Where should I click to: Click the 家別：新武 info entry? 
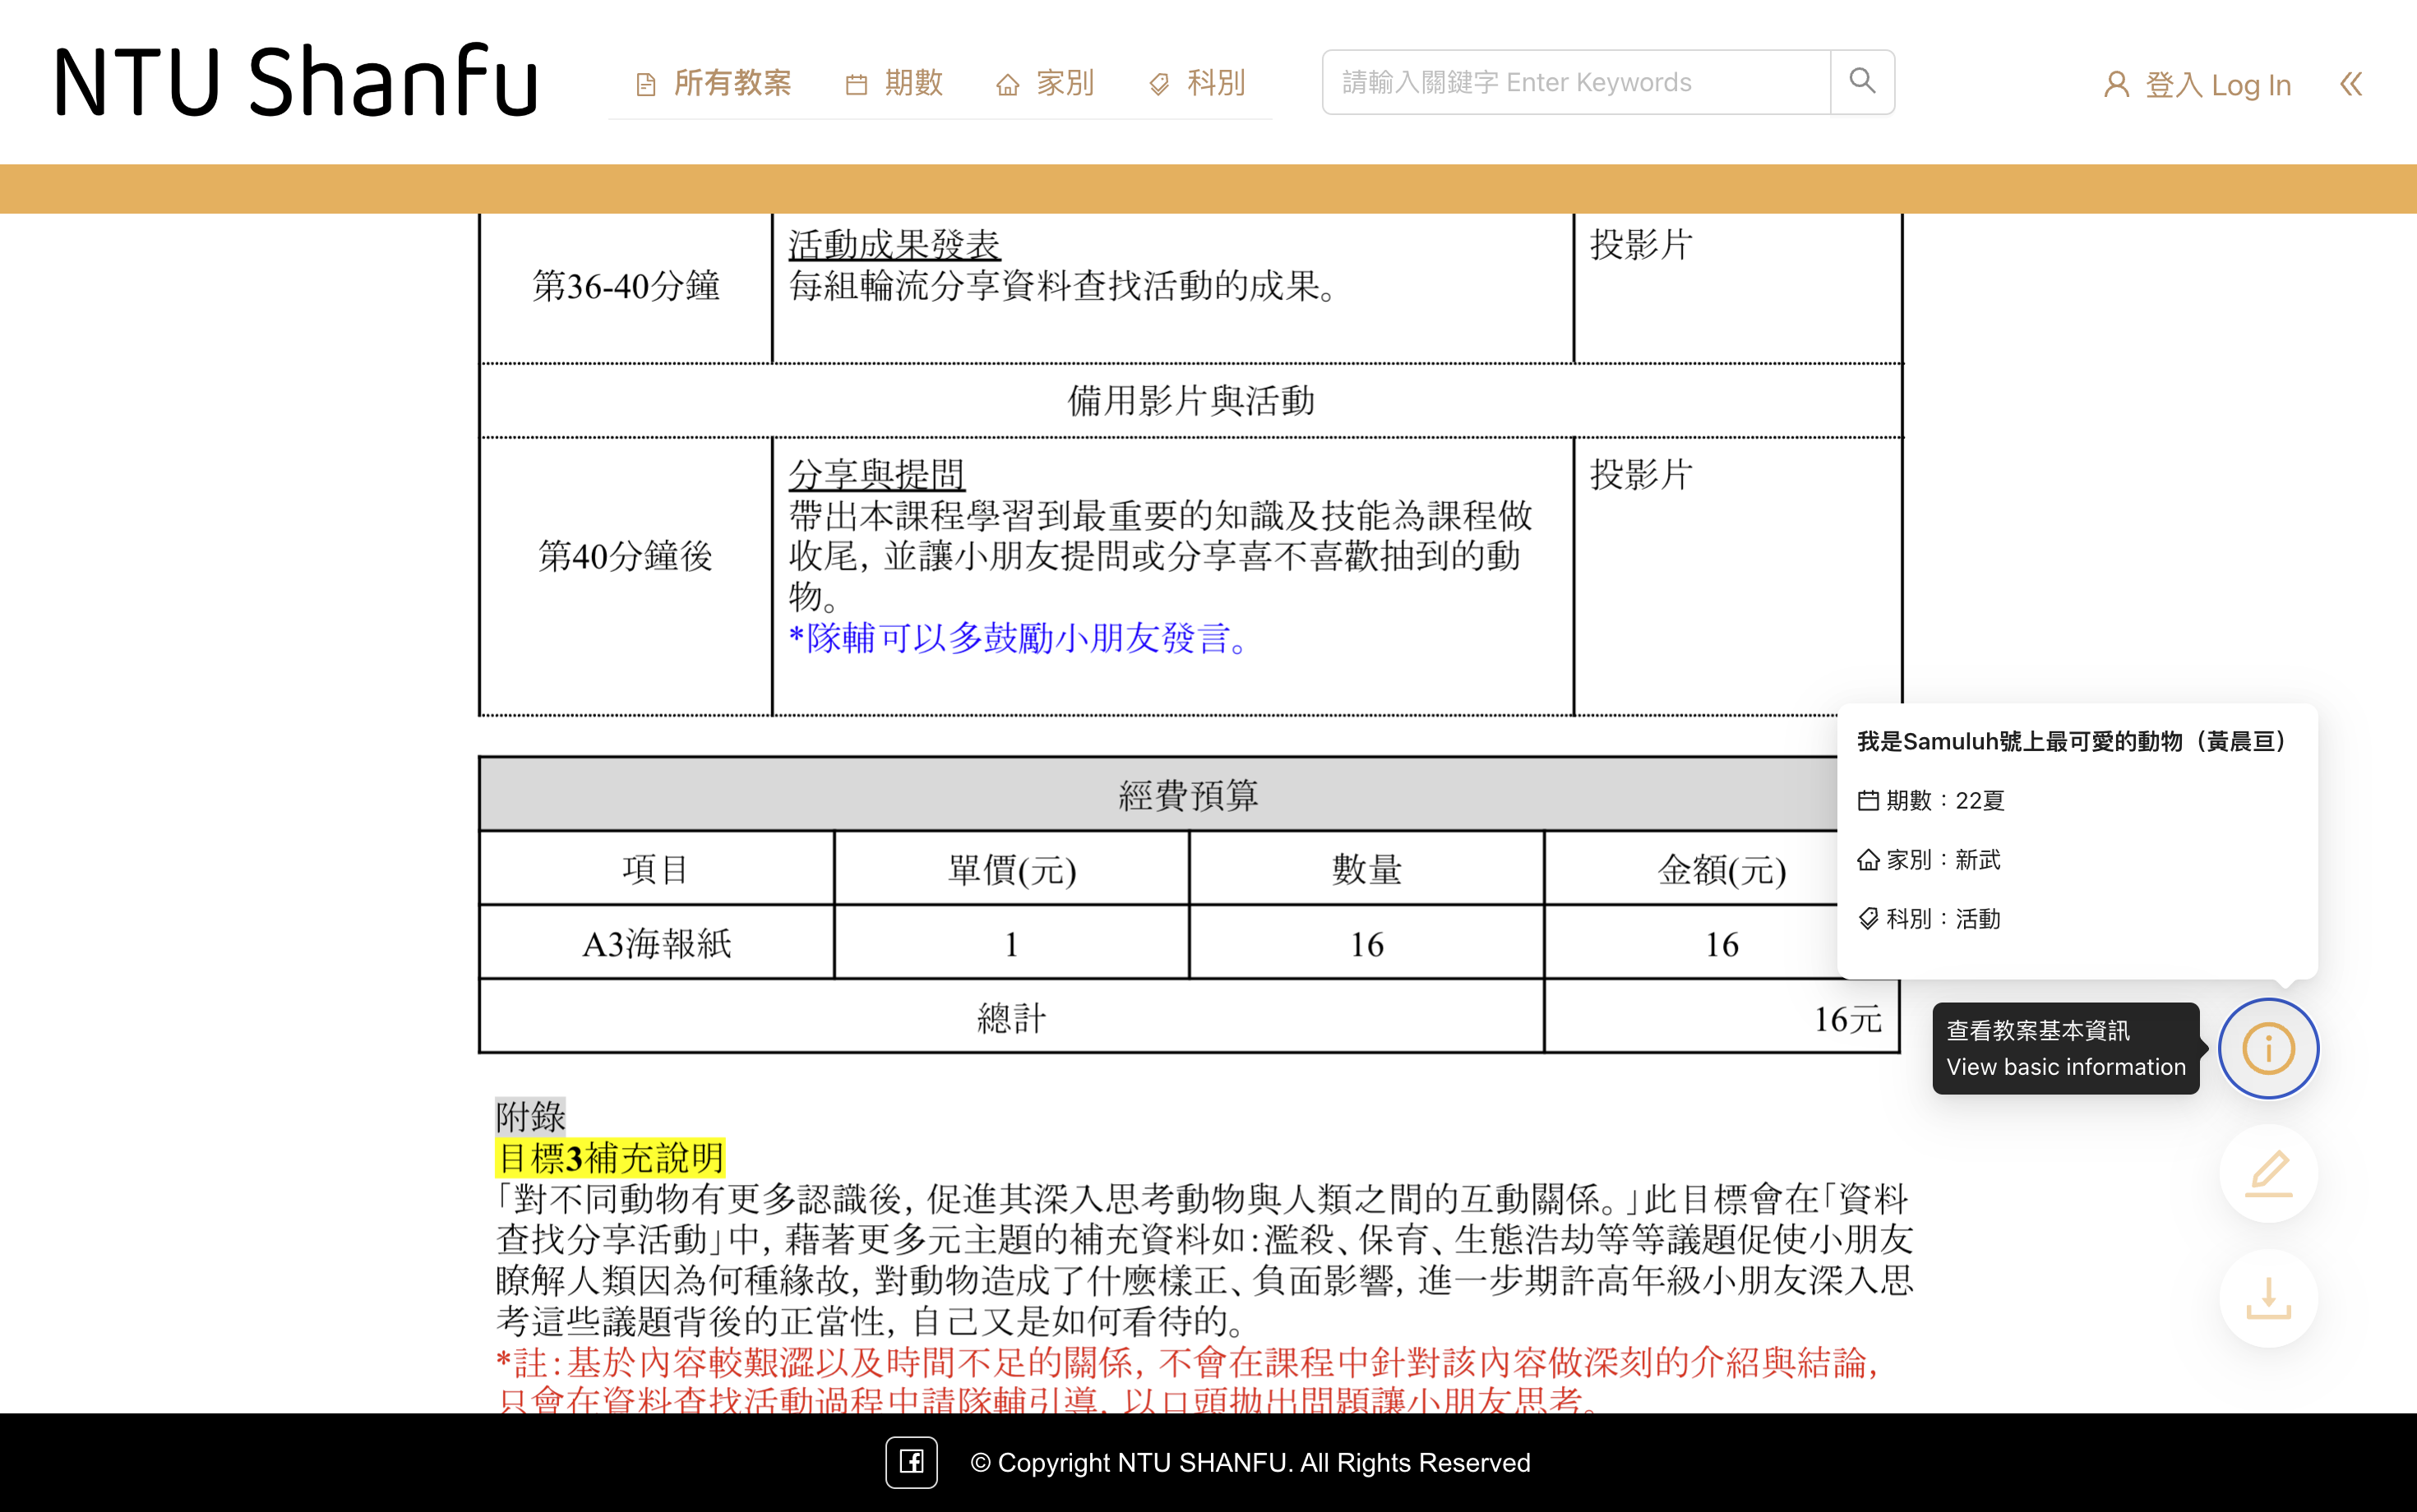click(1929, 859)
